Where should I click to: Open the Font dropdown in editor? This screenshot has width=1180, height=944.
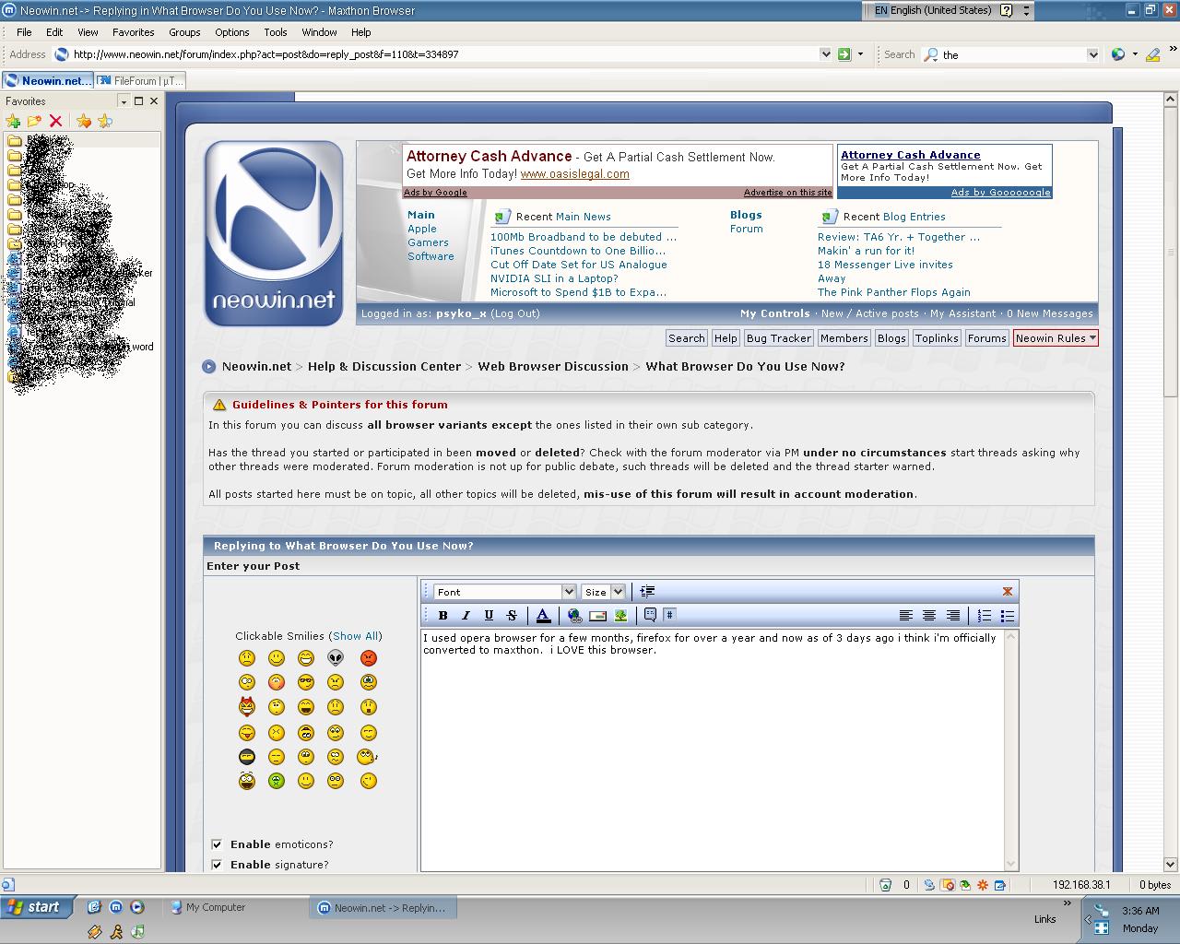coord(504,592)
